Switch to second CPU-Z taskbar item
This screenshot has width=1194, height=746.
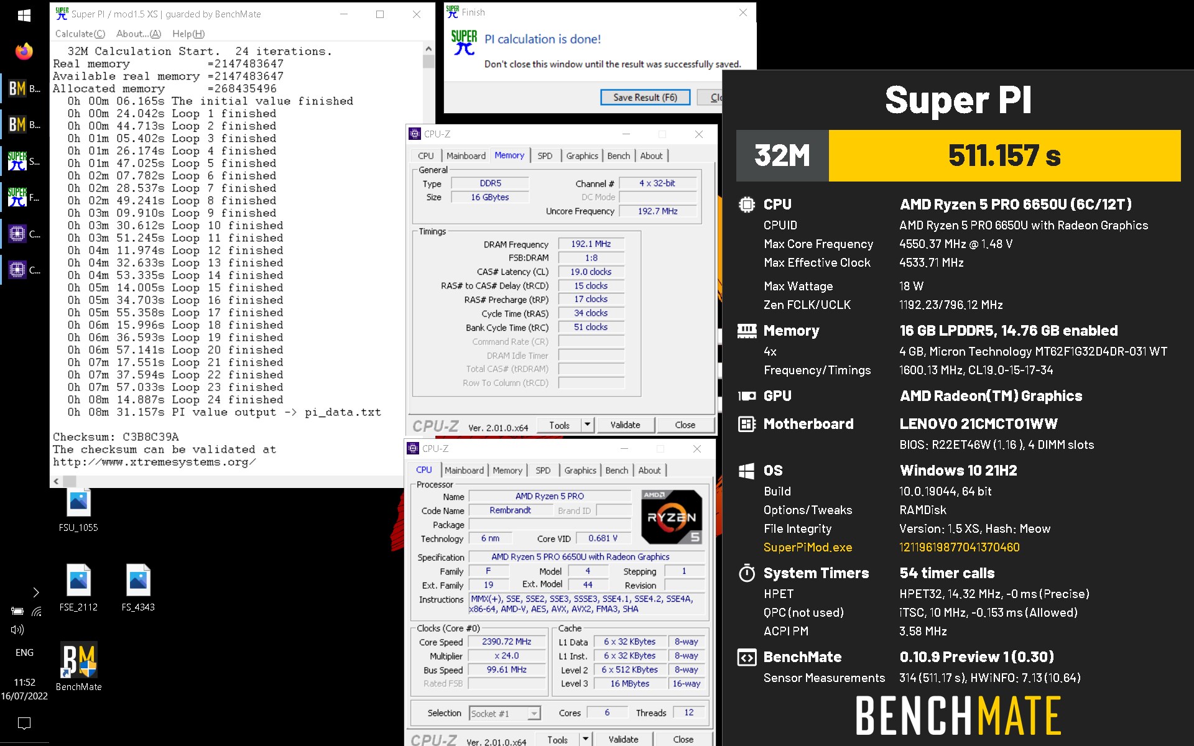pyautogui.click(x=24, y=270)
